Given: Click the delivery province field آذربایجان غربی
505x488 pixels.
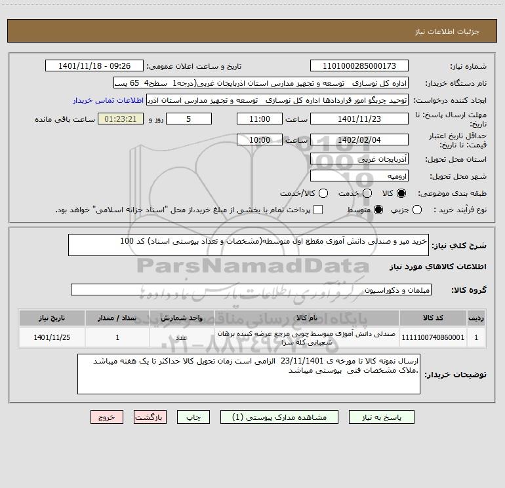Looking at the screenshot, I should (359, 159).
